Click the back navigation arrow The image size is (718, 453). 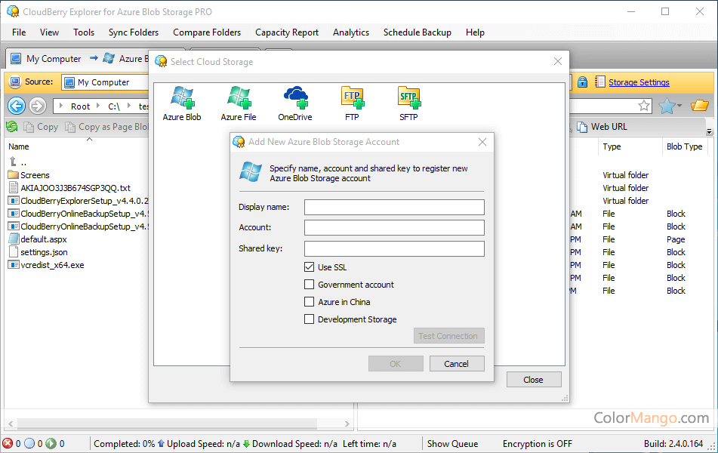[16, 106]
